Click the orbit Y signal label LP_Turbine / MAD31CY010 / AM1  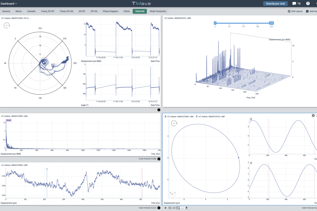(x=212, y=116)
